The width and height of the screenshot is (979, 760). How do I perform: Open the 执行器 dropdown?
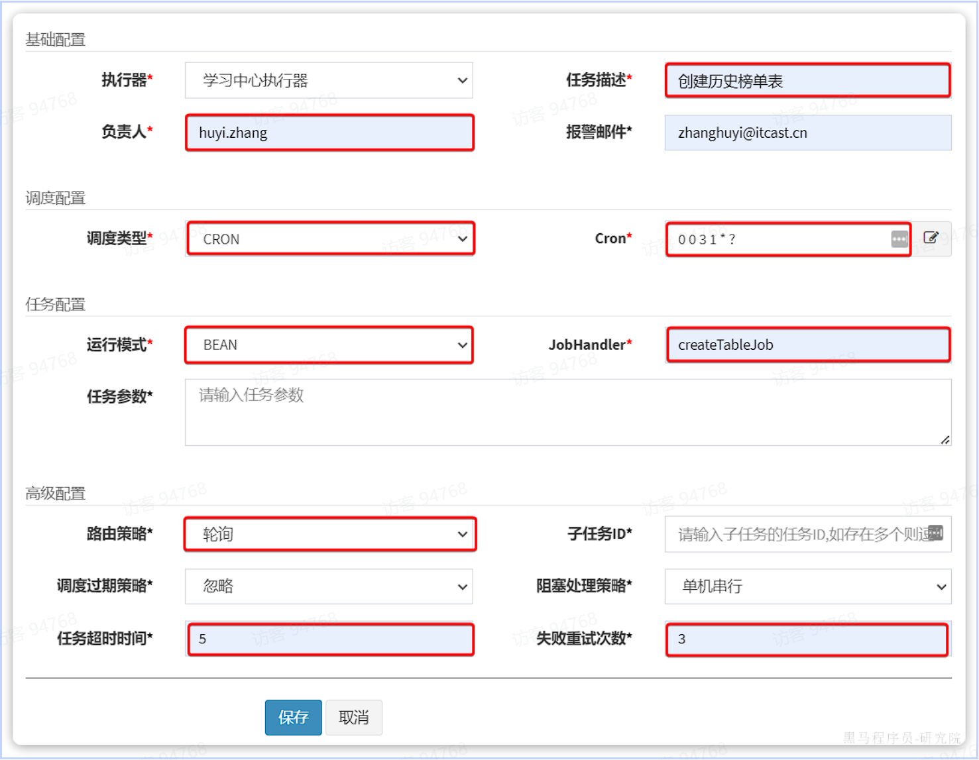click(x=329, y=80)
